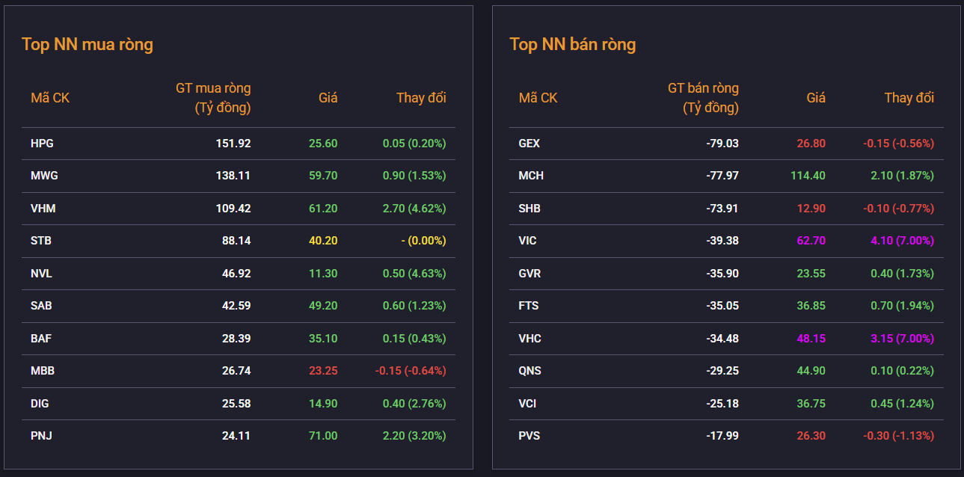The width and height of the screenshot is (964, 477).
Task: Click HPG change 0.05 (0.20%)
Action: point(414,144)
